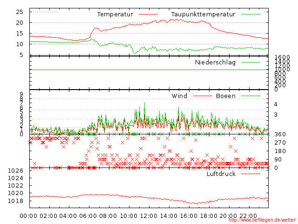The height and width of the screenshot is (224, 298).
Task: Click the 04:00 time axis label
Action: (x=68, y=216)
